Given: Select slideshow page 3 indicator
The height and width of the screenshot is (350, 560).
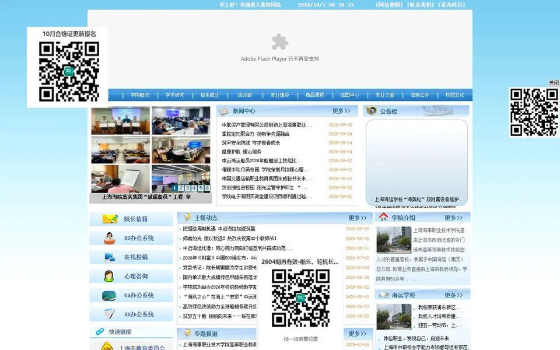Looking at the screenshot, I should click(187, 188).
